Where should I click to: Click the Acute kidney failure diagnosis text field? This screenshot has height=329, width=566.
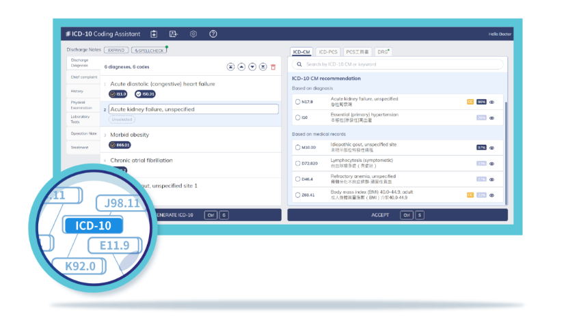[193, 109]
